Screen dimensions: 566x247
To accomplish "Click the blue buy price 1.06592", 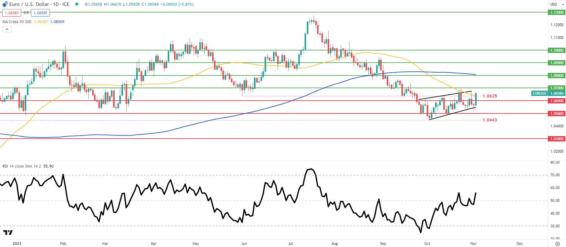I will click(x=41, y=13).
